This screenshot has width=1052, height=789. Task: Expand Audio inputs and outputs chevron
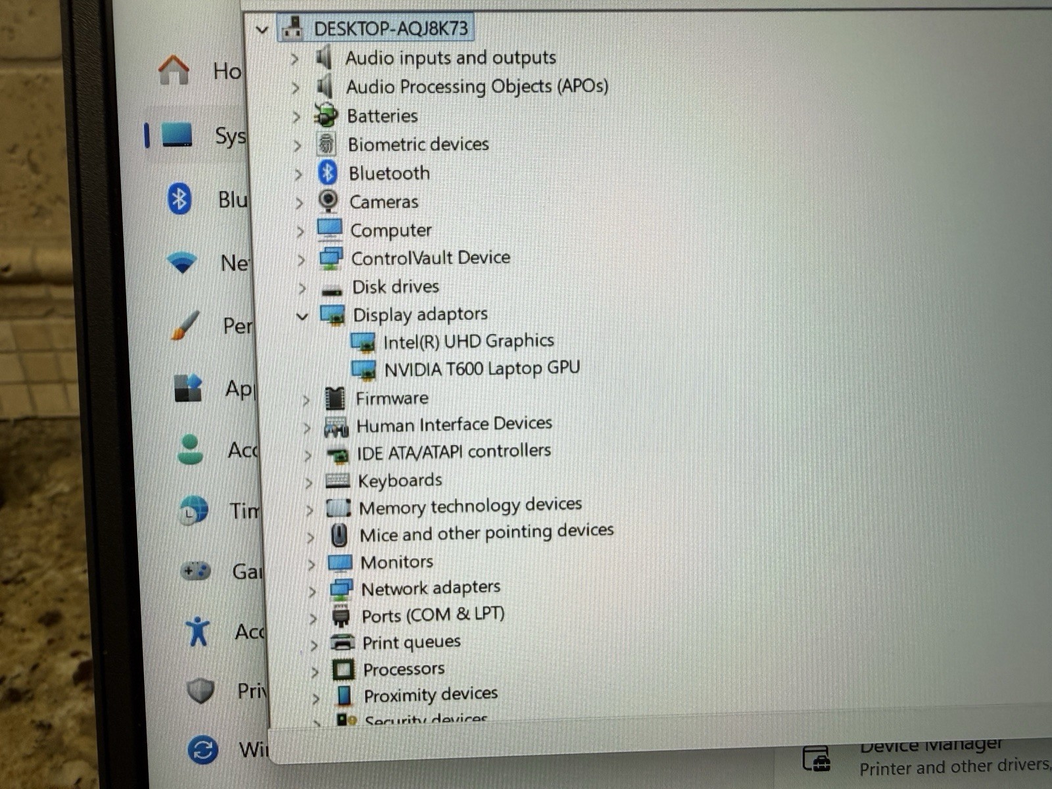tap(295, 59)
